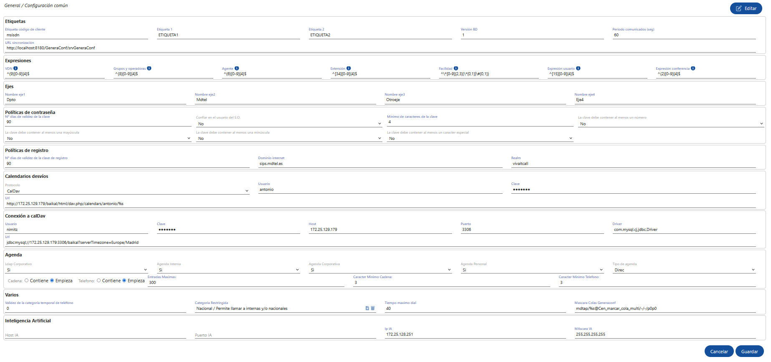
Task: Click the Cancelar button
Action: click(719, 352)
